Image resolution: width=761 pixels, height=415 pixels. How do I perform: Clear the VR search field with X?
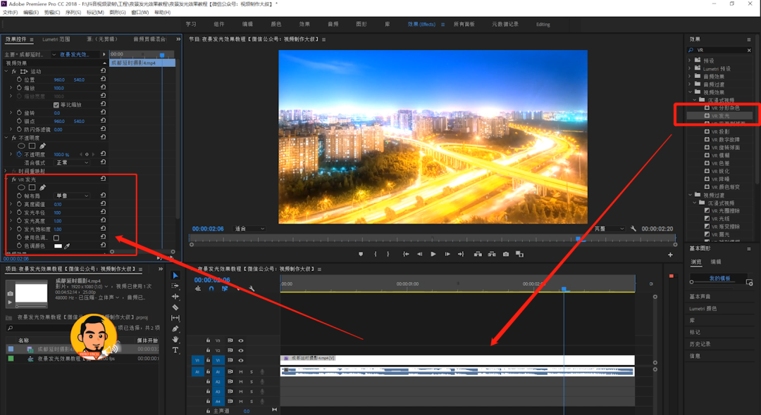[x=749, y=51]
